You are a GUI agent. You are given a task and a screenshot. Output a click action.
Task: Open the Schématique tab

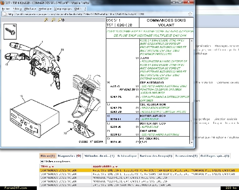click(127, 156)
